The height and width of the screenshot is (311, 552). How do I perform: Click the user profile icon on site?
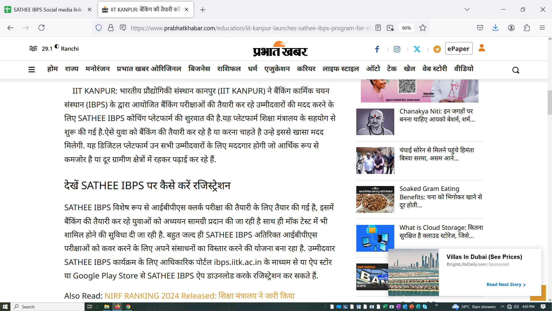coord(481,48)
